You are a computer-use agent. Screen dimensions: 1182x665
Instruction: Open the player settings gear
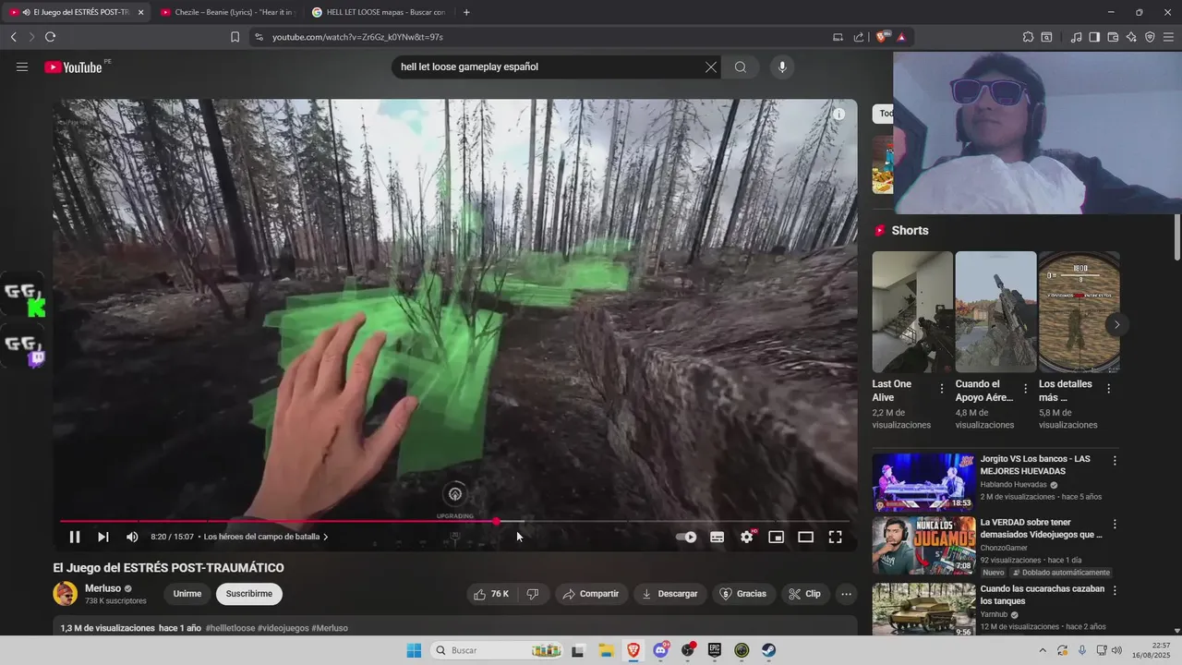(747, 537)
